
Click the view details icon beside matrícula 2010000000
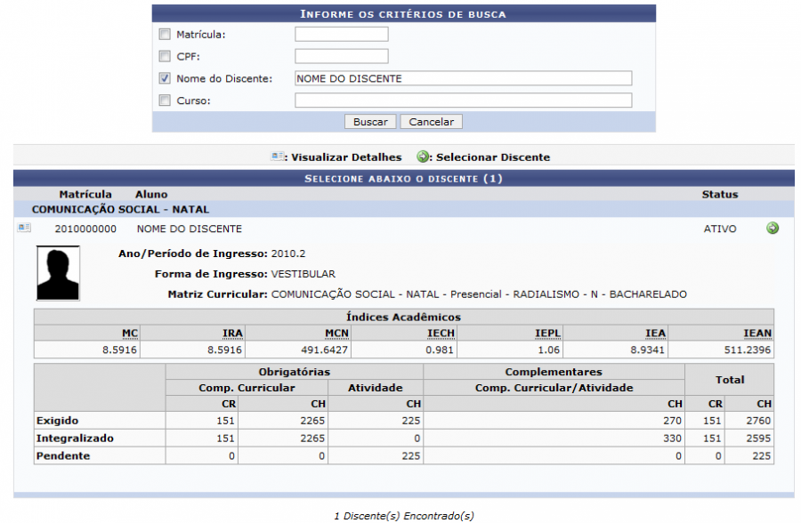(24, 229)
